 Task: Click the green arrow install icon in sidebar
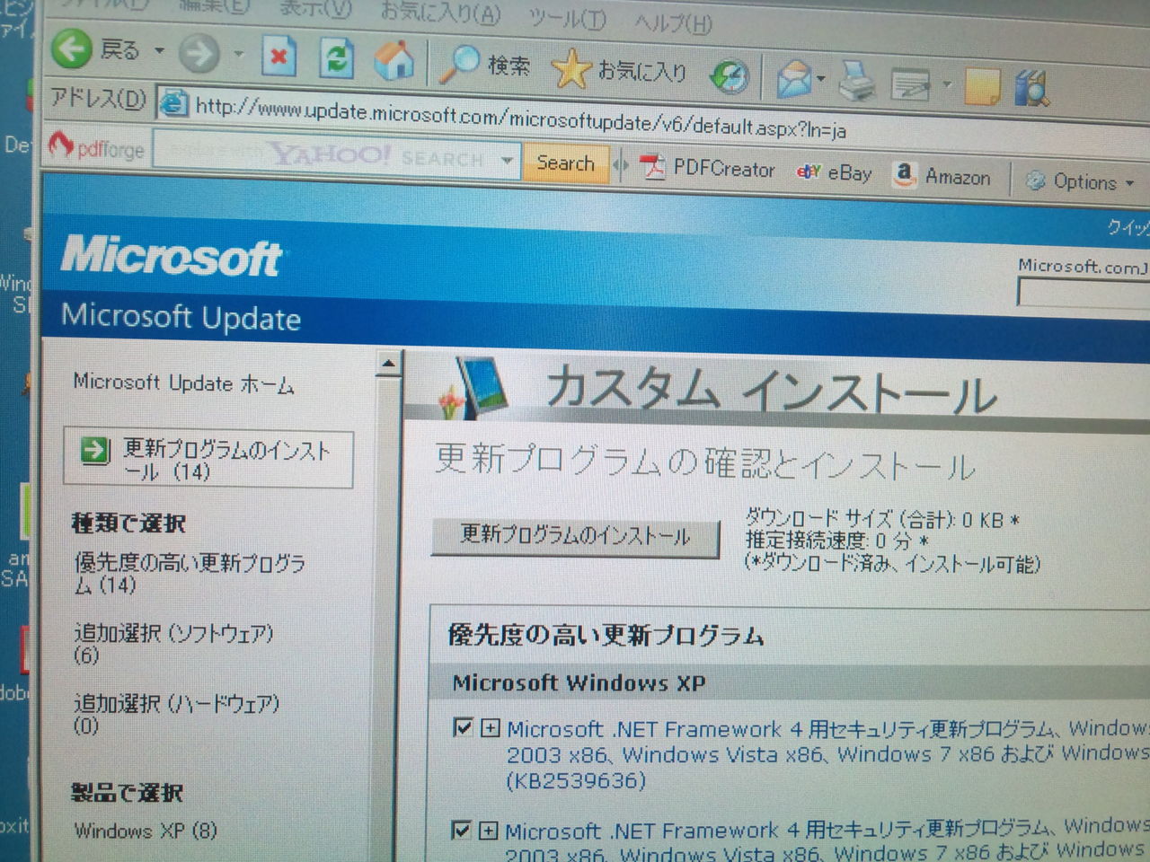(x=93, y=450)
